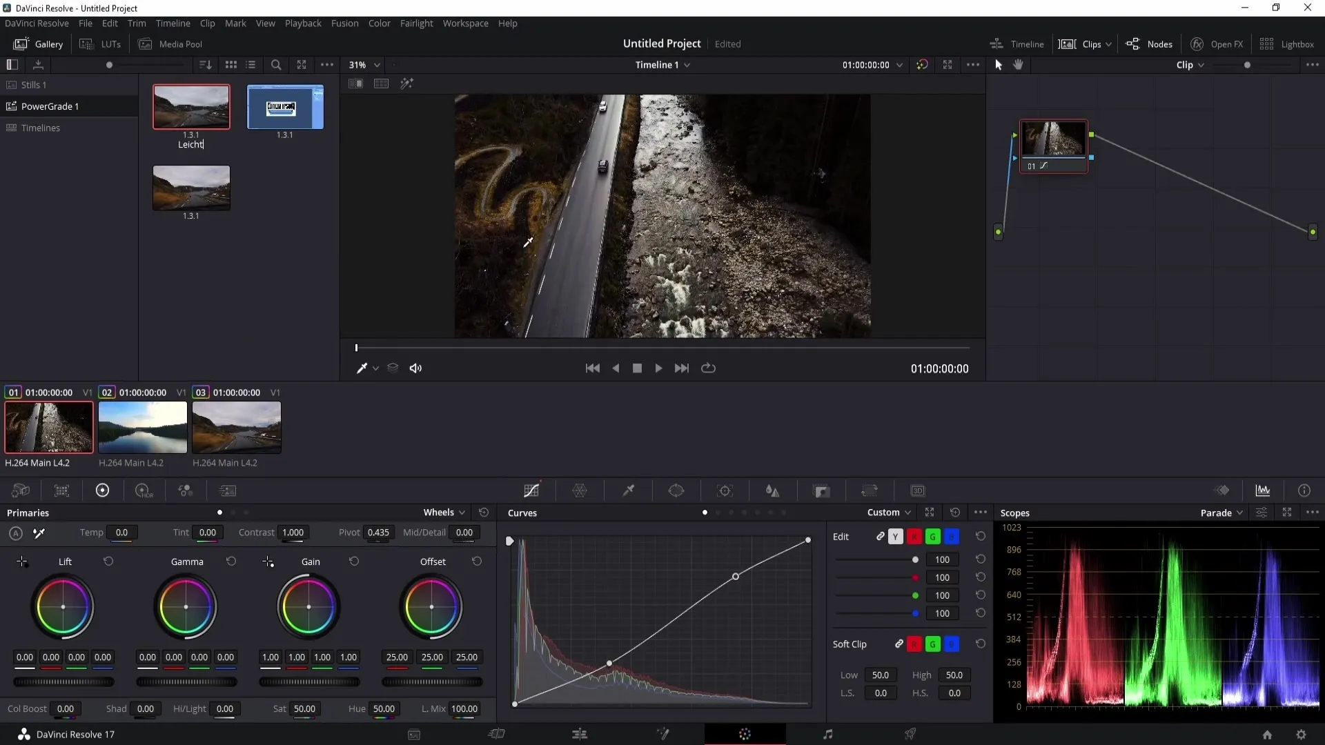The image size is (1325, 745).
Task: Enable the viewer highlight wand
Action: (x=406, y=83)
